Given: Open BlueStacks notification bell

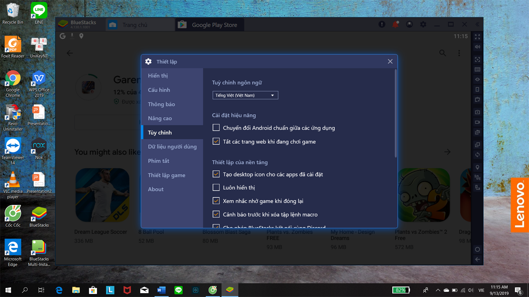Looking at the screenshot, I should coord(396,24).
